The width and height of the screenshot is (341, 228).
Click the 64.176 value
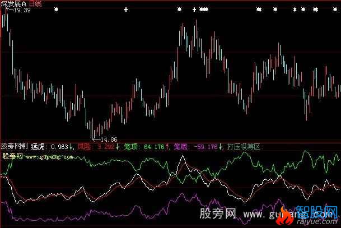pyautogui.click(x=154, y=147)
